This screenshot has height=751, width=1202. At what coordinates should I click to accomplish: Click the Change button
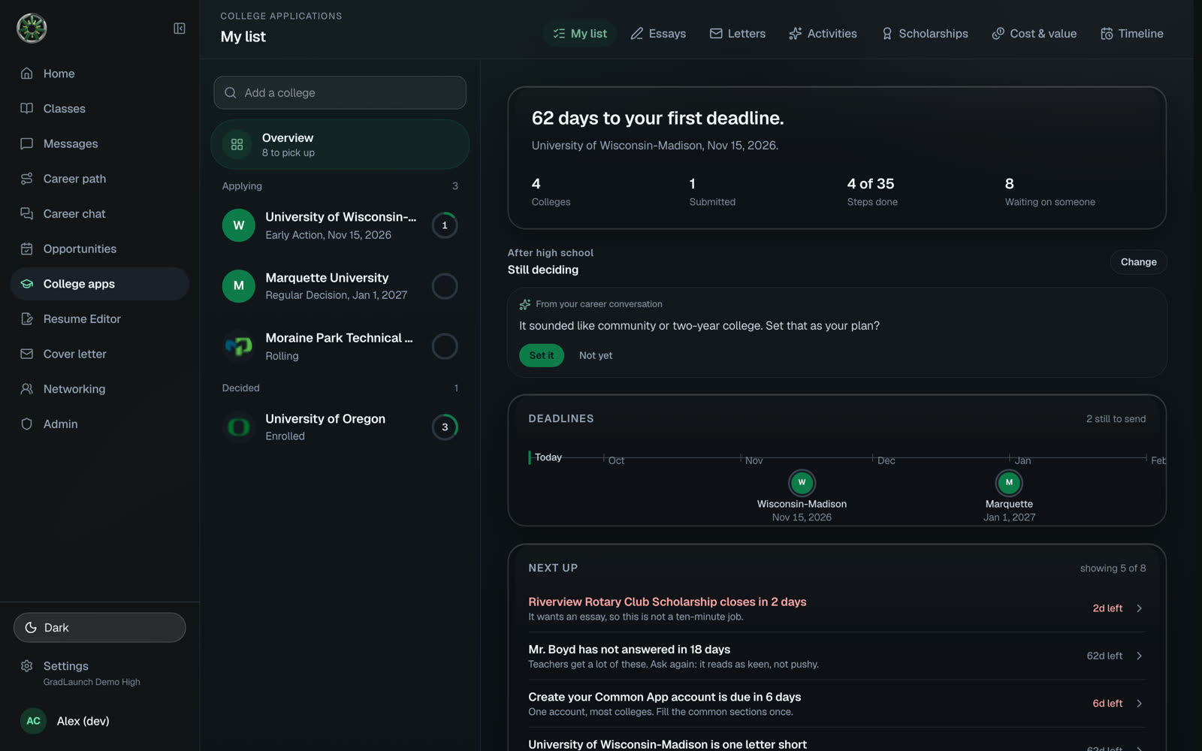pos(1139,262)
